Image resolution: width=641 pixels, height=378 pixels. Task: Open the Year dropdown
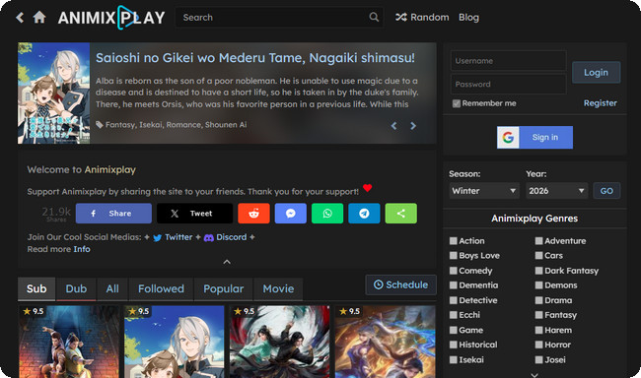(557, 191)
